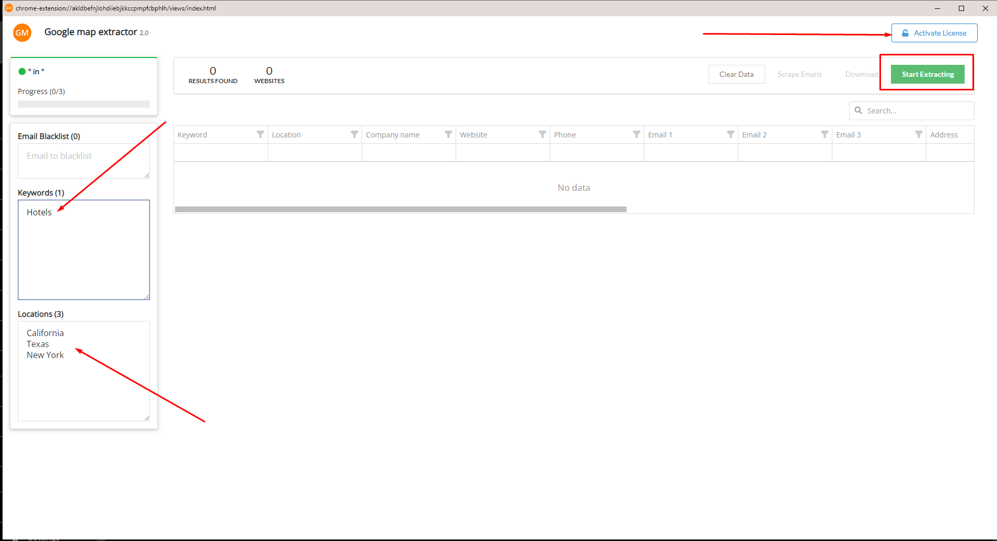The width and height of the screenshot is (997, 541).
Task: Clear Data button
Action: 736,74
